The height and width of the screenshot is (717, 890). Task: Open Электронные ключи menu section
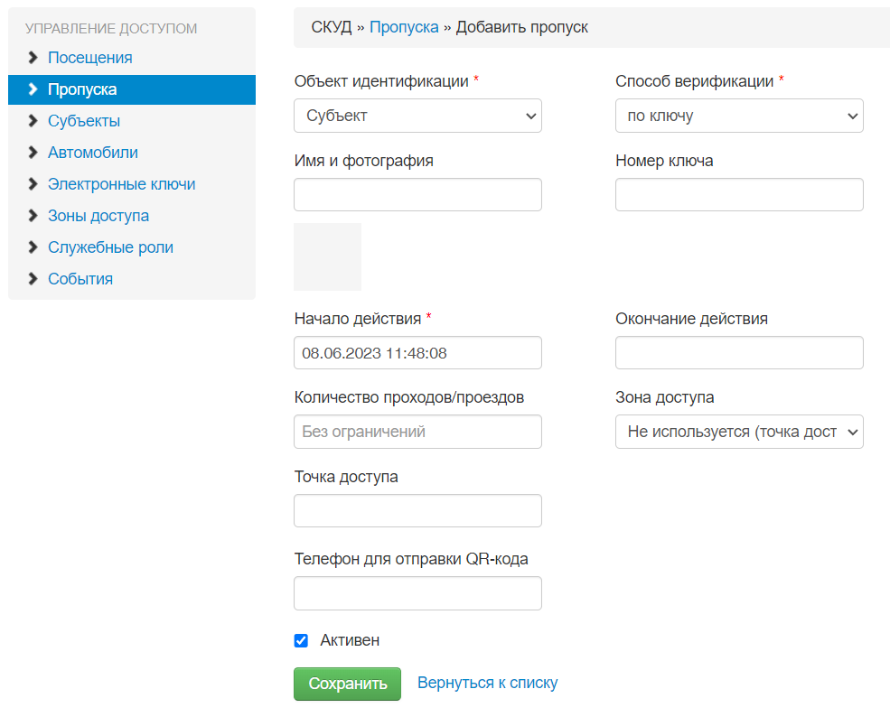coord(121,184)
